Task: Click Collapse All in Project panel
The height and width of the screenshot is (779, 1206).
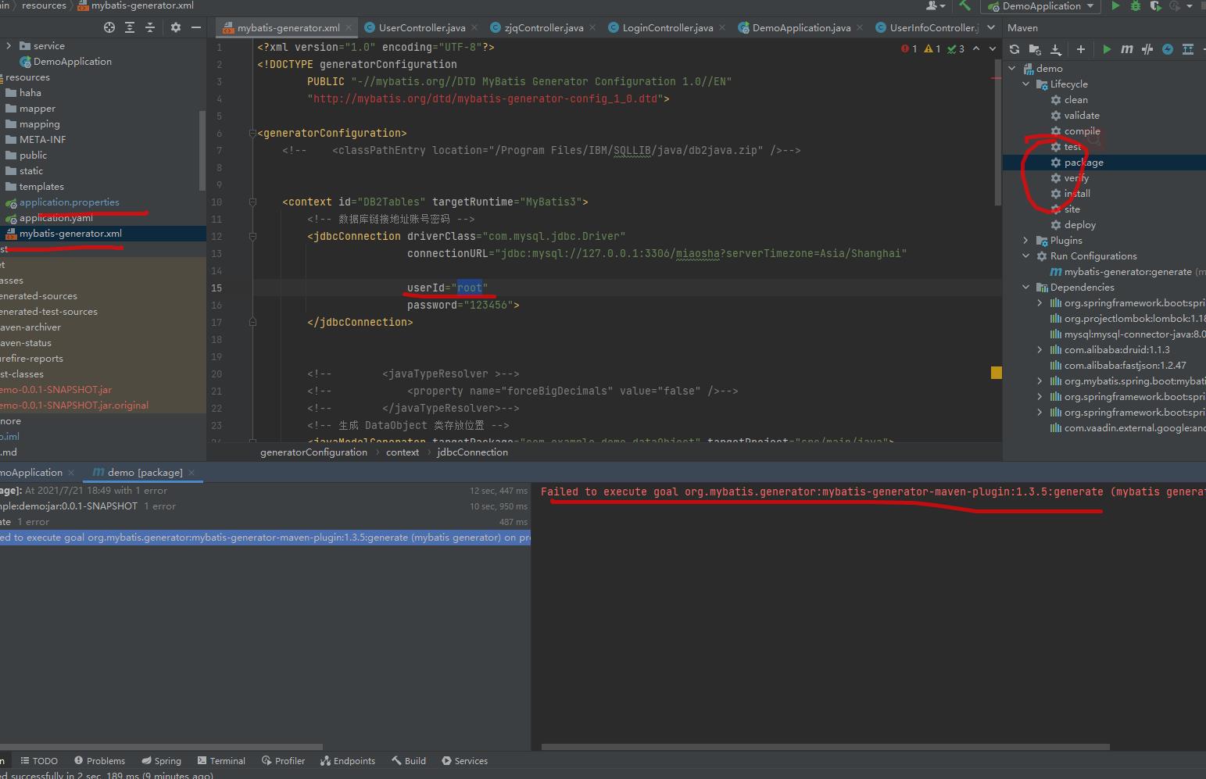Action: point(150,27)
